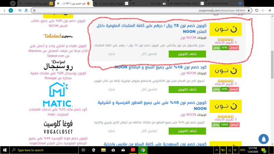Expand تفاصيل أكثر for the 75 ريال coupon
274x154 pixels.
pyautogui.click(x=149, y=54)
